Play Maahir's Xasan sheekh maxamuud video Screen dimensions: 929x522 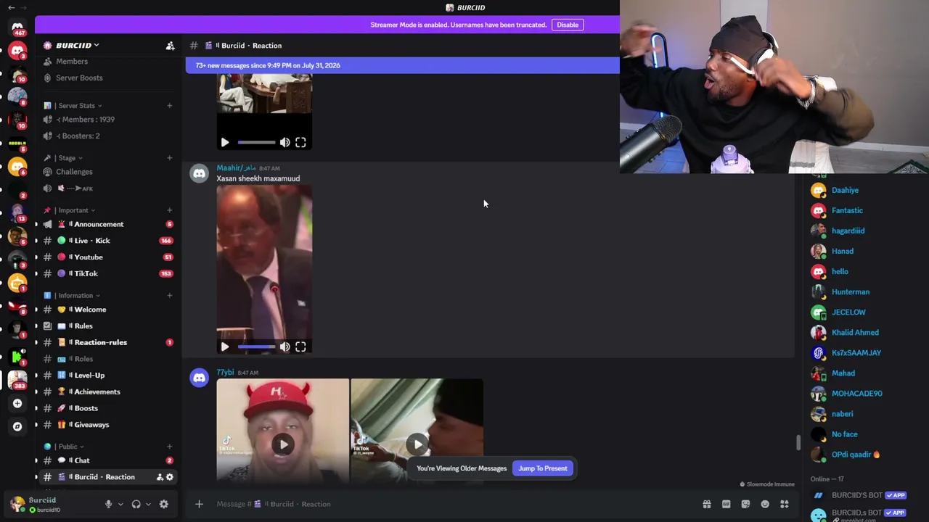pos(224,347)
